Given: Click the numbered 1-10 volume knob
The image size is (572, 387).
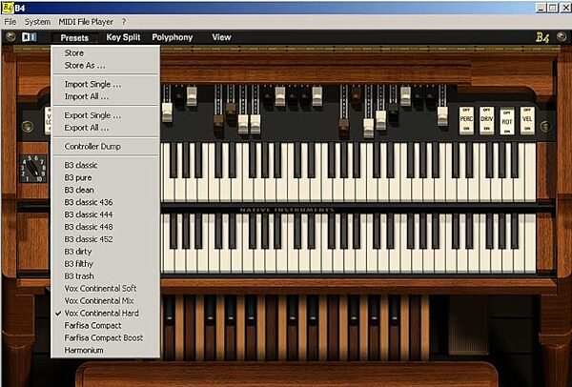Looking at the screenshot, I should (33, 169).
